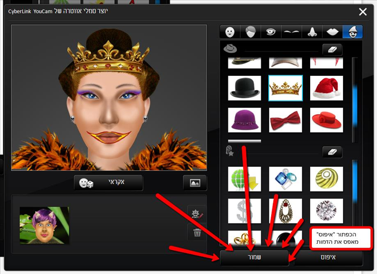The height and width of the screenshot is (274, 377).
Task: Select the bronze filigree drop earring
Action: pyautogui.click(x=285, y=211)
